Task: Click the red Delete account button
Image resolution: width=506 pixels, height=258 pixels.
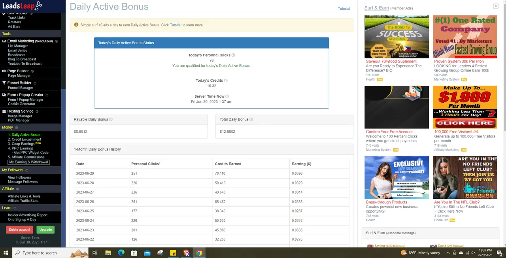Action: point(19,230)
